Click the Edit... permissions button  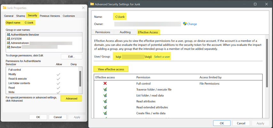pos(71,57)
